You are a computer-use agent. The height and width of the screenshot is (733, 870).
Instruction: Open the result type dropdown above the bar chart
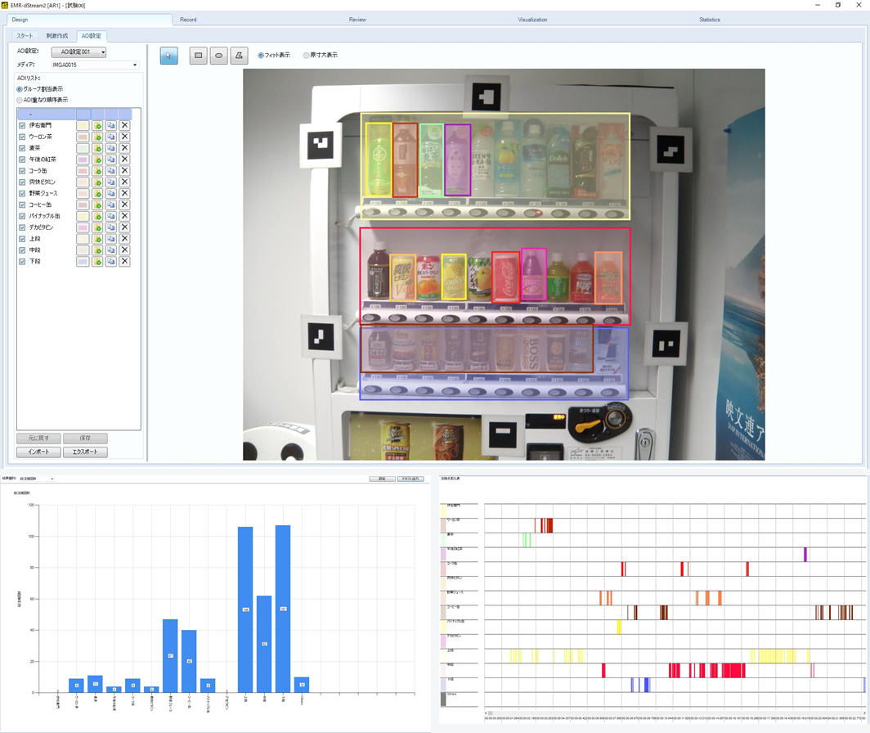coord(38,479)
